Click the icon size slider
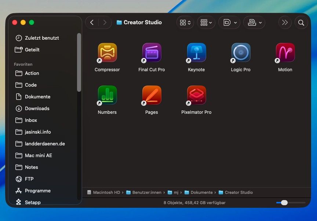 coord(284,203)
